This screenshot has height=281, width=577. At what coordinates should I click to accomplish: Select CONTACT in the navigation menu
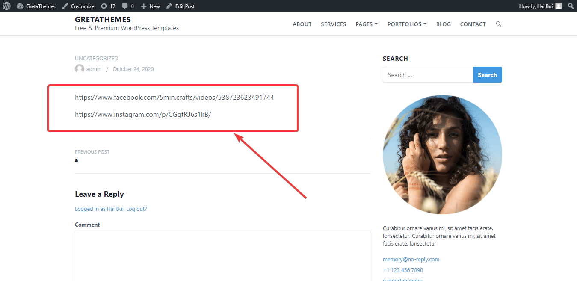click(x=473, y=24)
